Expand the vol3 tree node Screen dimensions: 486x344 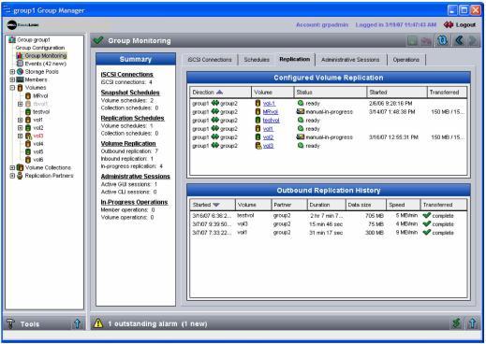point(20,136)
